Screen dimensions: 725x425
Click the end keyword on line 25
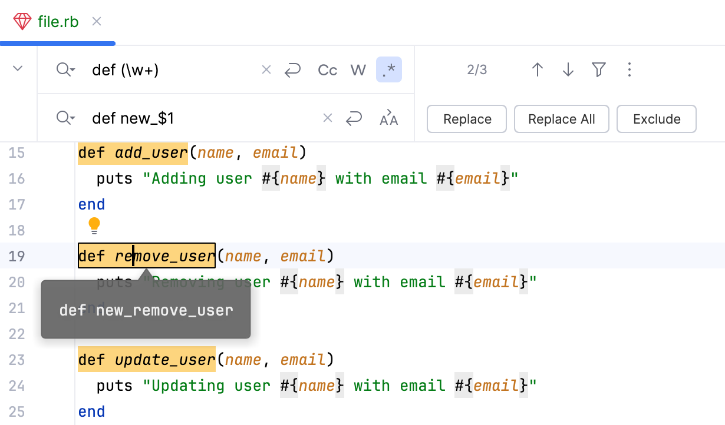(x=92, y=411)
